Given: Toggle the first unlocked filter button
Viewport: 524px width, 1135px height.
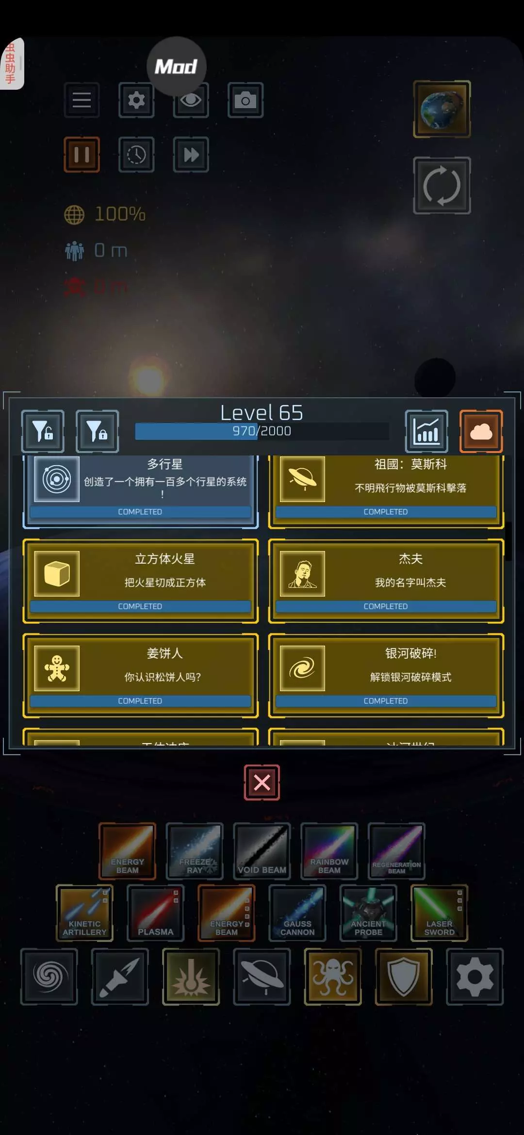Looking at the screenshot, I should pyautogui.click(x=43, y=431).
